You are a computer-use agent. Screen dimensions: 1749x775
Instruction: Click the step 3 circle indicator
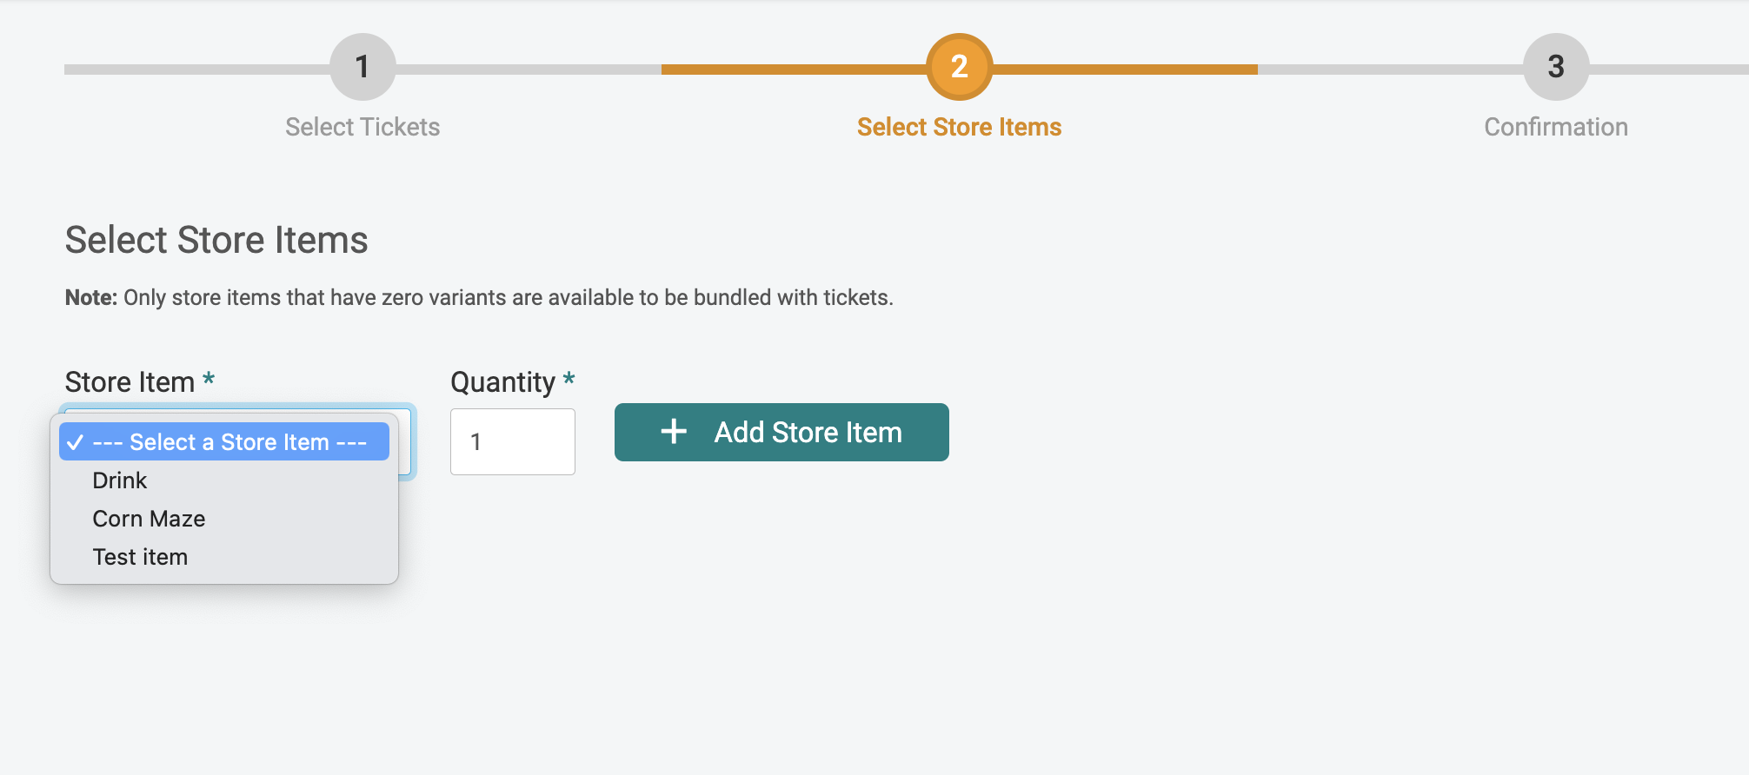coord(1557,66)
